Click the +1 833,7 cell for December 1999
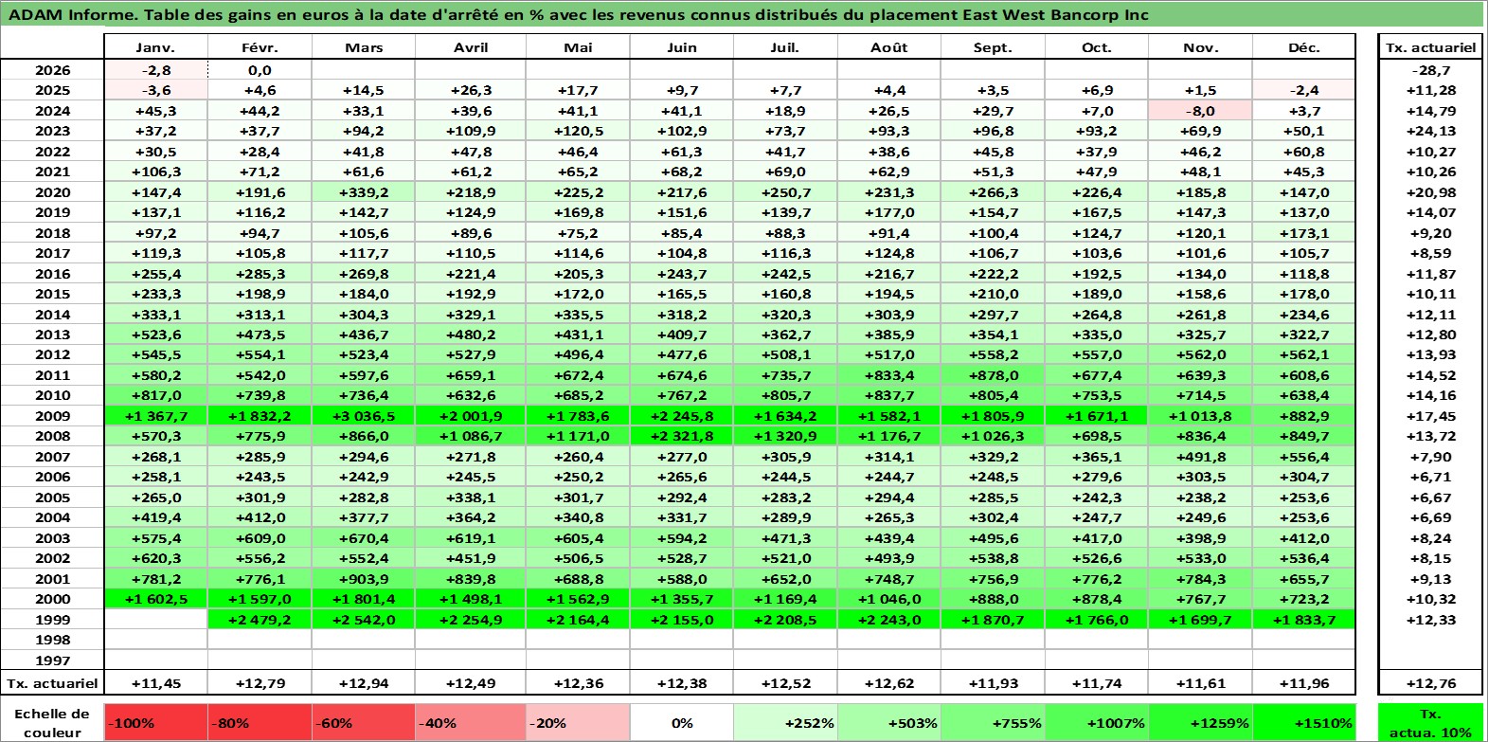 click(x=1303, y=620)
